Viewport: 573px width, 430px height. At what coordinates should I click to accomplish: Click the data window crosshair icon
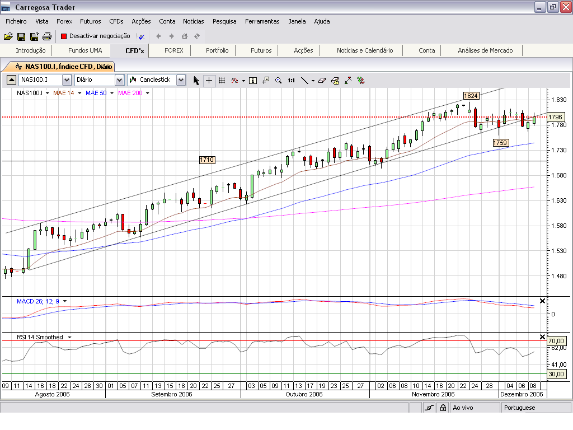pos(266,80)
